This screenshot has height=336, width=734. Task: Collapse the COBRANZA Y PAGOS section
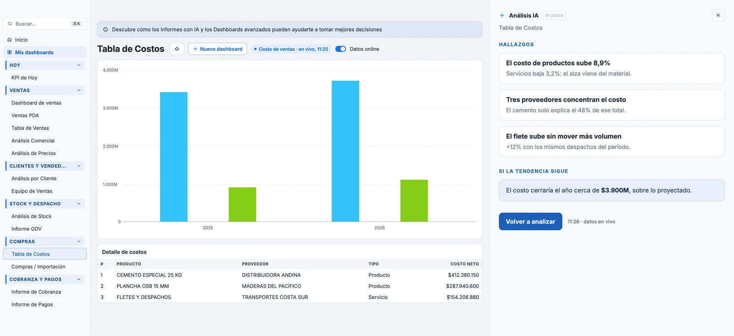click(79, 279)
